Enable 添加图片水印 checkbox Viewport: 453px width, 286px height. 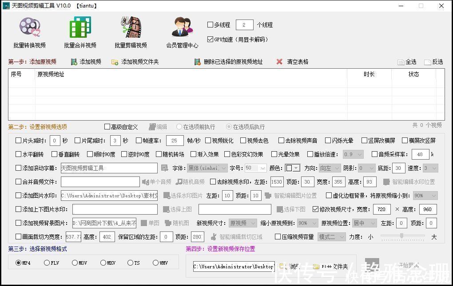18,195
